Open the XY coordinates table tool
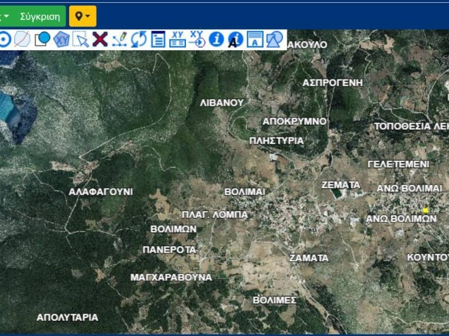 (178, 39)
